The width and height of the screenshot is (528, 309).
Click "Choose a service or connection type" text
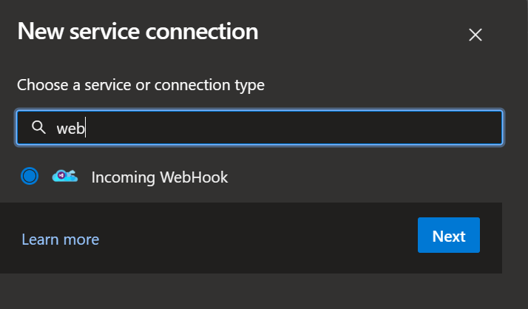141,85
